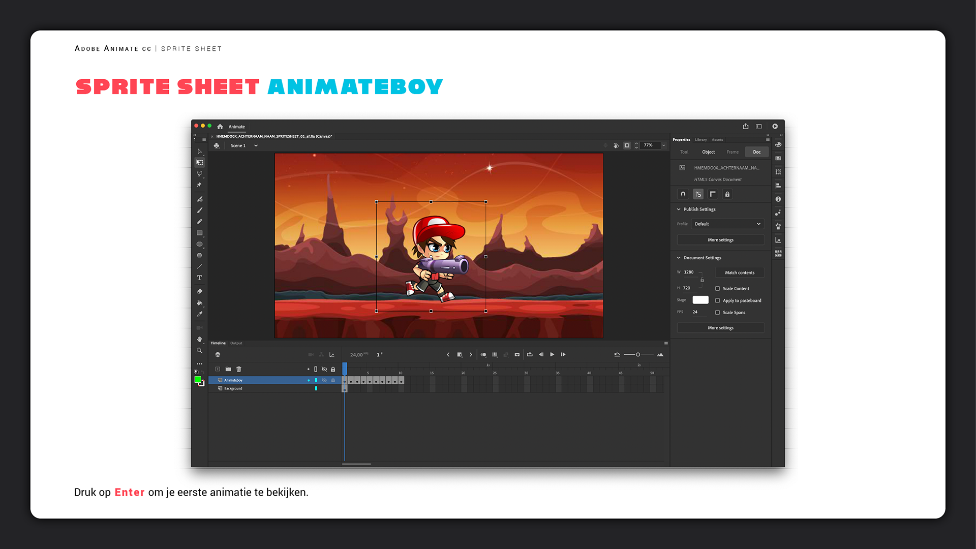
Task: Open the Profile Default dropdown
Action: 727,224
